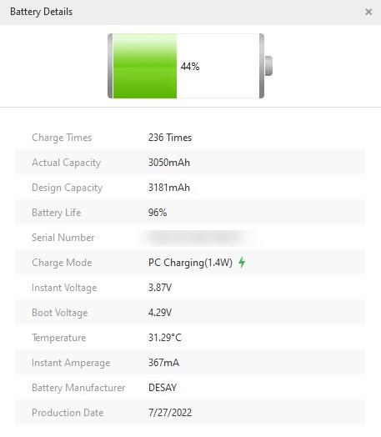Click the battery level graphic

coord(190,66)
